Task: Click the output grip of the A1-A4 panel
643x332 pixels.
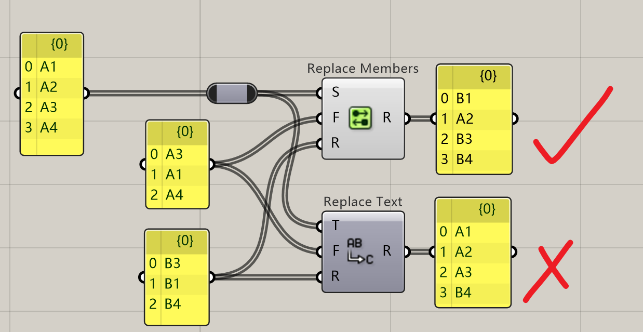Action: click(x=86, y=94)
